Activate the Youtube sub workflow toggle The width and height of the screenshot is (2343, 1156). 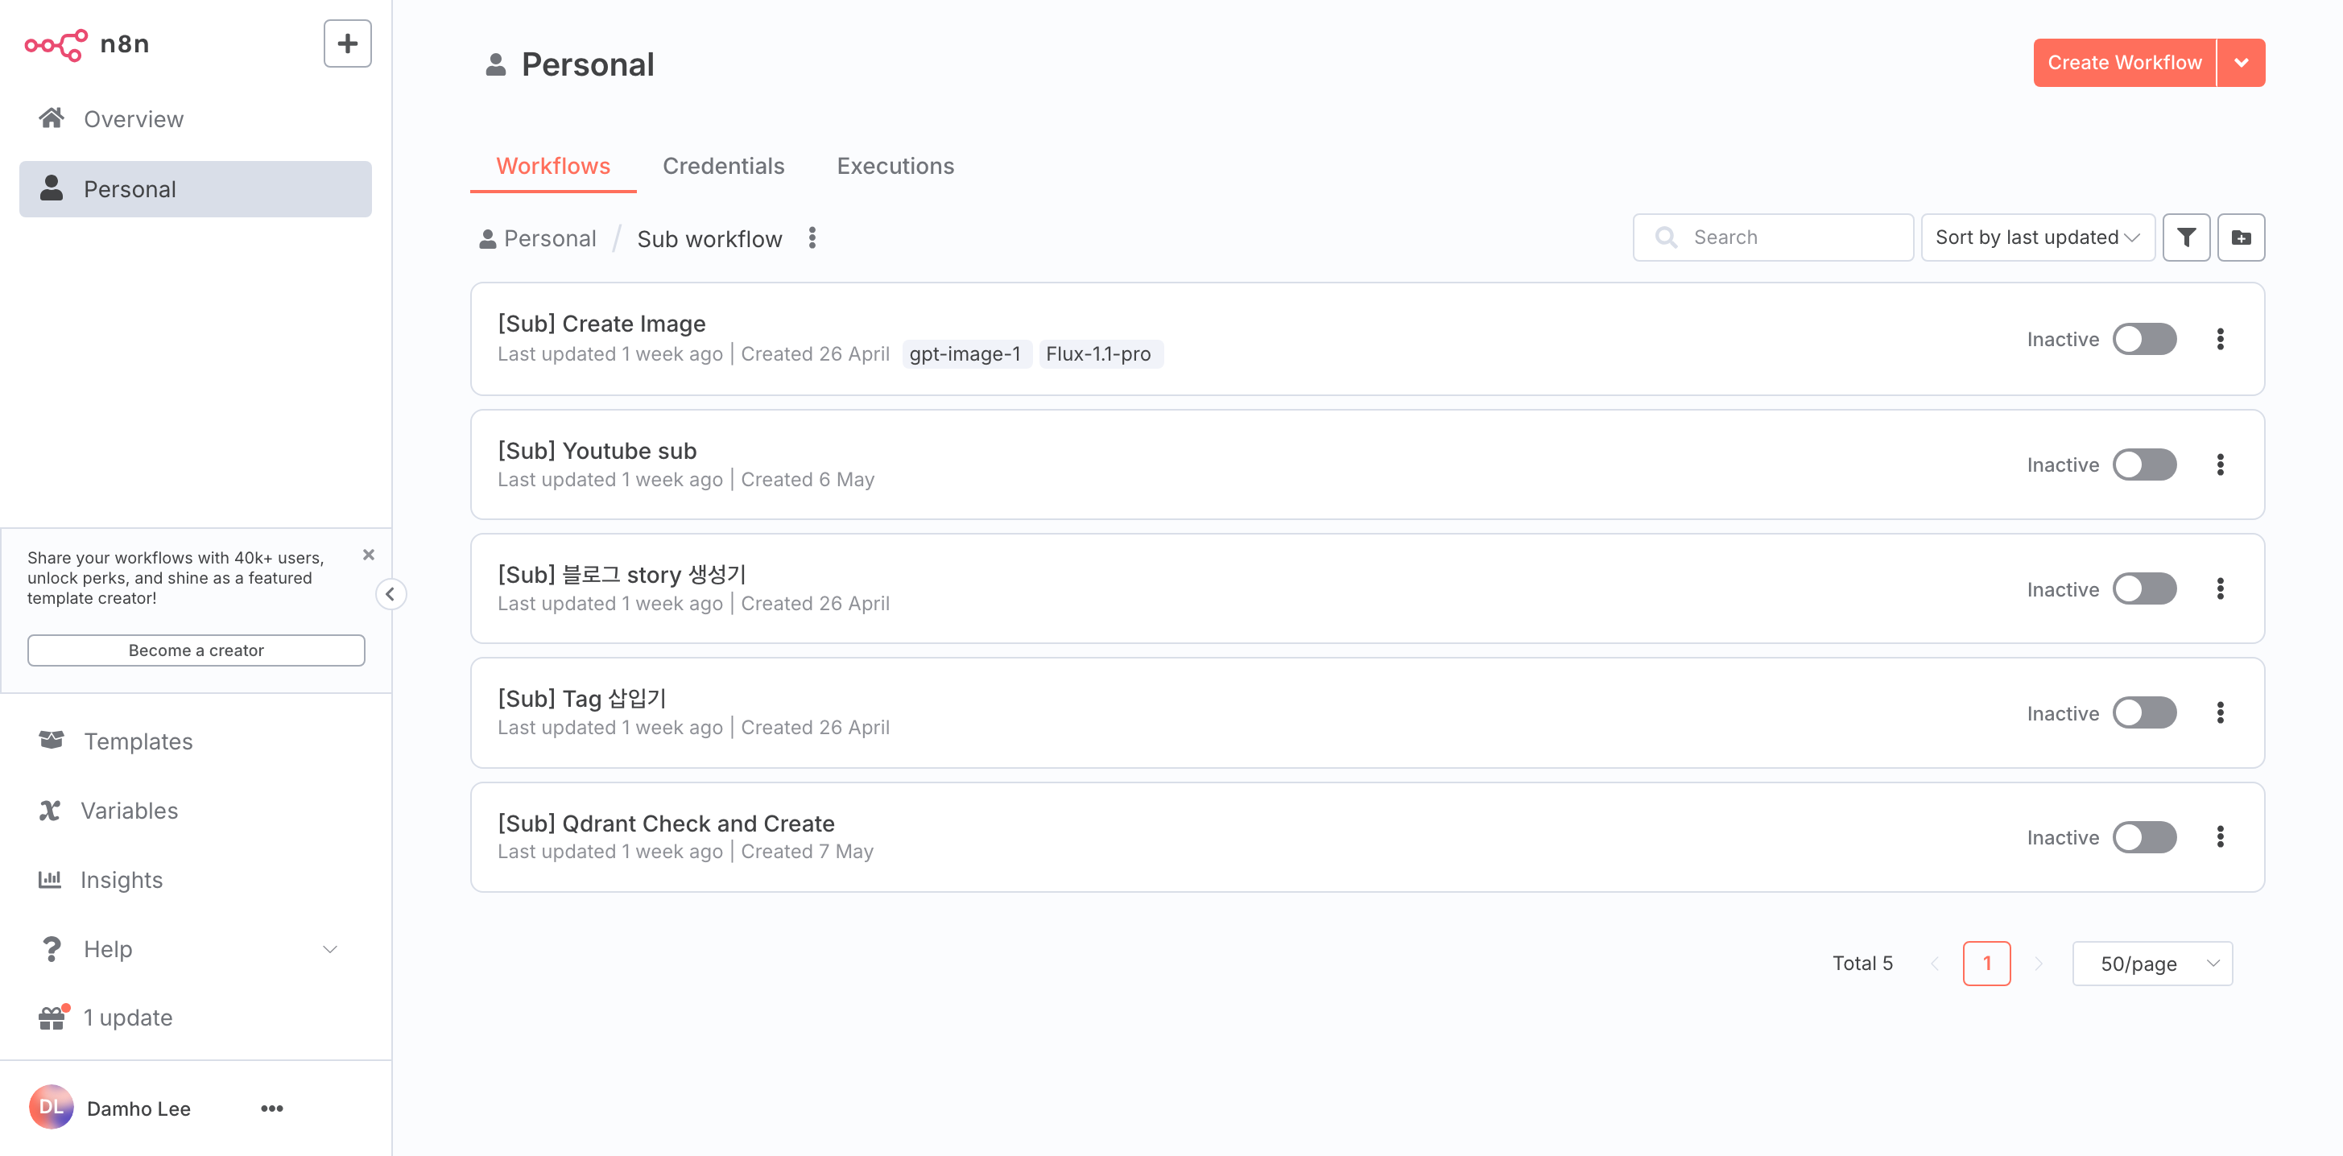point(2144,464)
